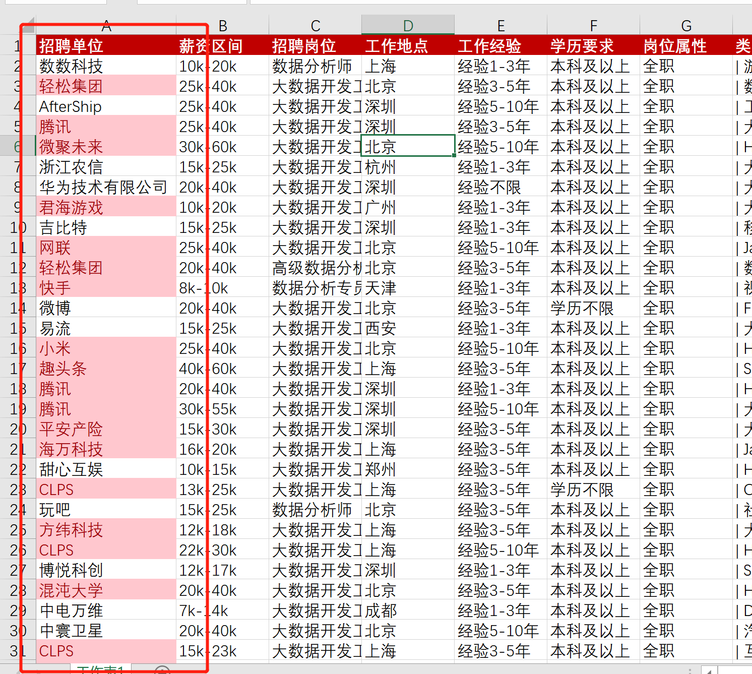Click header cell 工作地点
Viewport: 752px width, 674px height.
(408, 46)
